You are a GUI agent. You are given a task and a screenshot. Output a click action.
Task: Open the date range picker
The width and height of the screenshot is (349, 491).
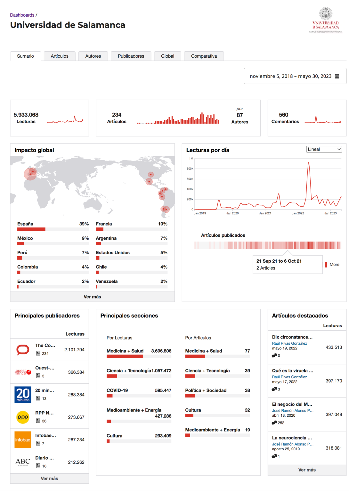295,76
